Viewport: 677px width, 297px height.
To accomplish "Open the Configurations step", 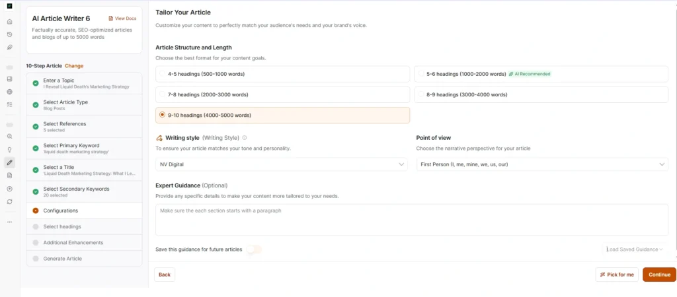I will coord(84,211).
